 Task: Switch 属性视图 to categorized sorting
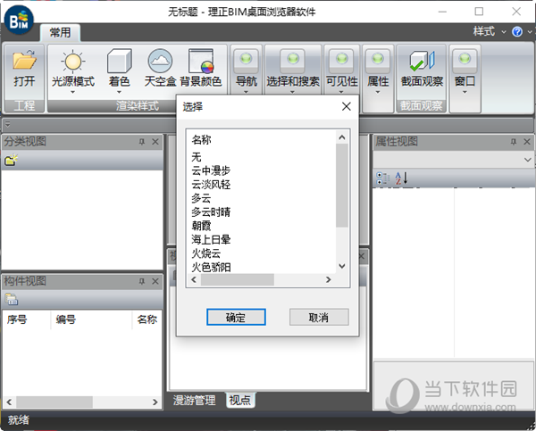click(x=382, y=178)
